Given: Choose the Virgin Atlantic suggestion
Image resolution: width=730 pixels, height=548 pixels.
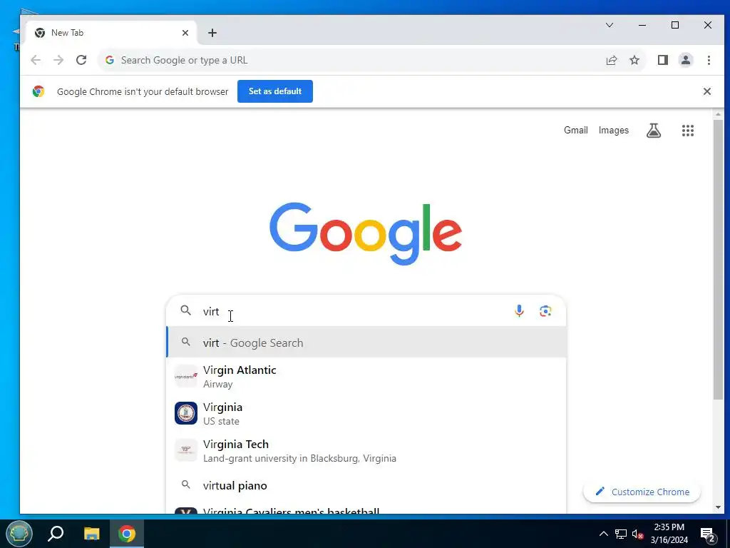Looking at the screenshot, I should pos(366,376).
